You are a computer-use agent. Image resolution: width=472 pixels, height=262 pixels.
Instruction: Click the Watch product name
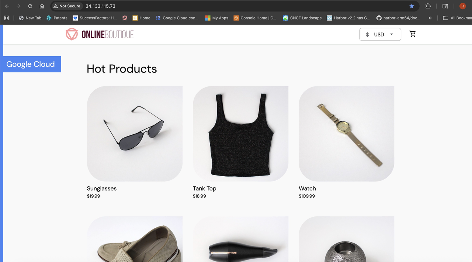click(307, 188)
